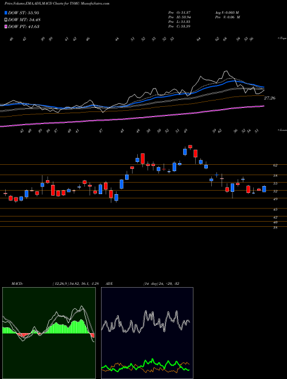This screenshot has height=379, width=287.
Task: Click the DOW ST legend value text
Action: [x=24, y=13]
